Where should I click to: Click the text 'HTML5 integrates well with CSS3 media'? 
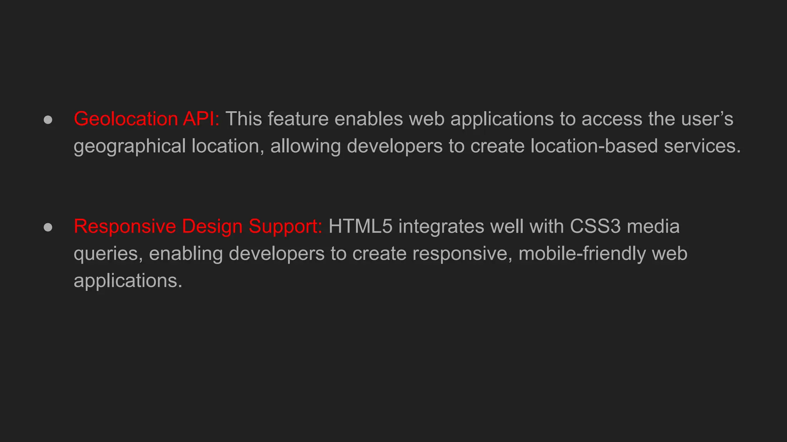pyautogui.click(x=504, y=226)
